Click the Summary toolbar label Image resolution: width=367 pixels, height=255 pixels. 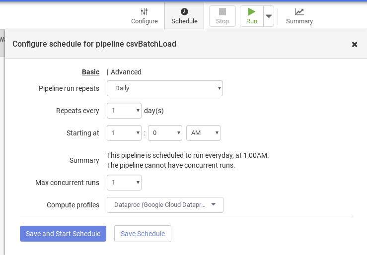point(299,21)
